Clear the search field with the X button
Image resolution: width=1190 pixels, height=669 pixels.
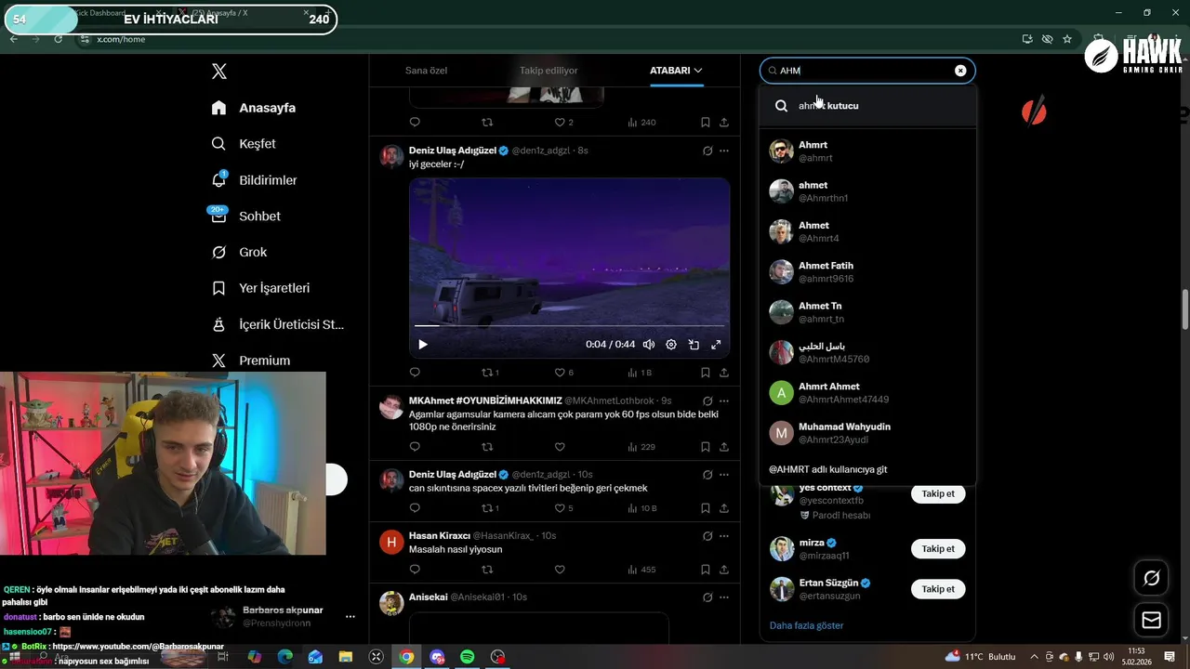point(960,71)
